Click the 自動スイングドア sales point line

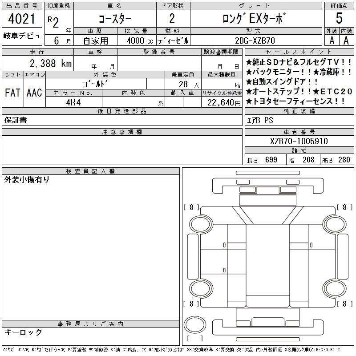[x=282, y=82]
